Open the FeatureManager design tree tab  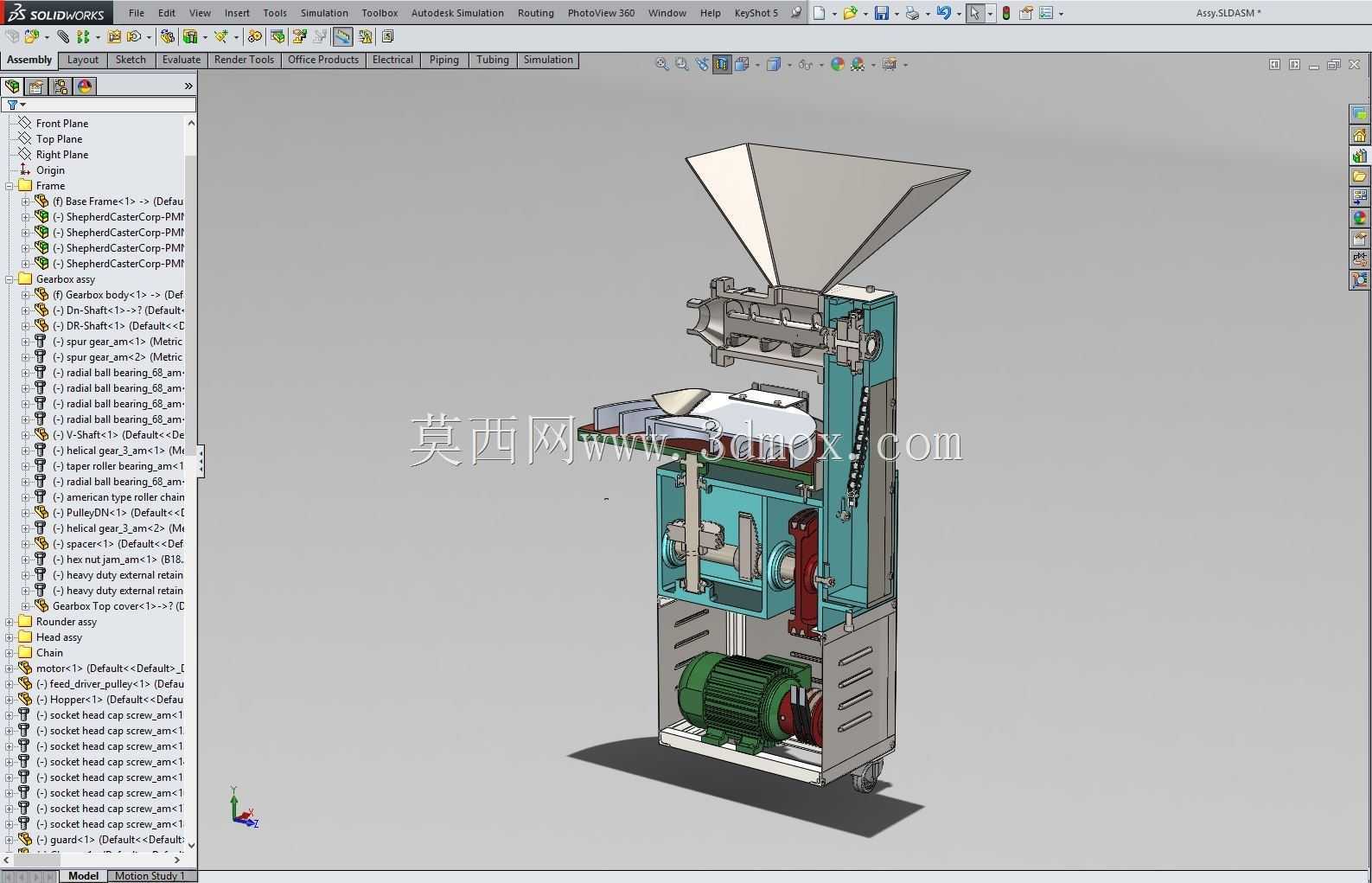(x=12, y=86)
